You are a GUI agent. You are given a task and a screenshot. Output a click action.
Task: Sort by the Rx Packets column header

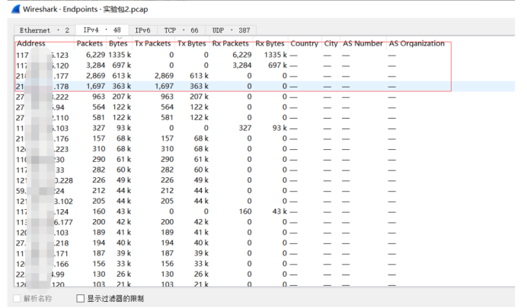coord(230,43)
